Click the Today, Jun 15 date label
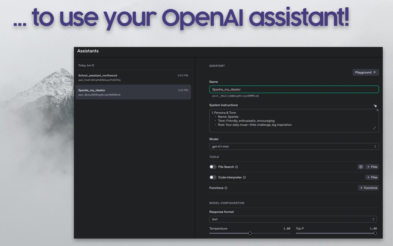Image resolution: width=393 pixels, height=246 pixels. tap(86, 65)
